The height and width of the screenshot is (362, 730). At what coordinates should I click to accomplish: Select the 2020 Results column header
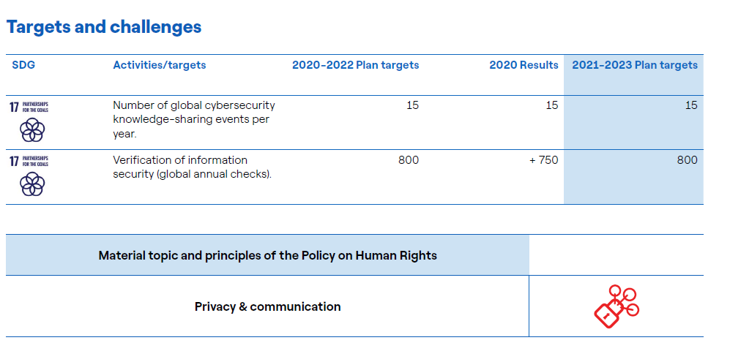pos(524,65)
